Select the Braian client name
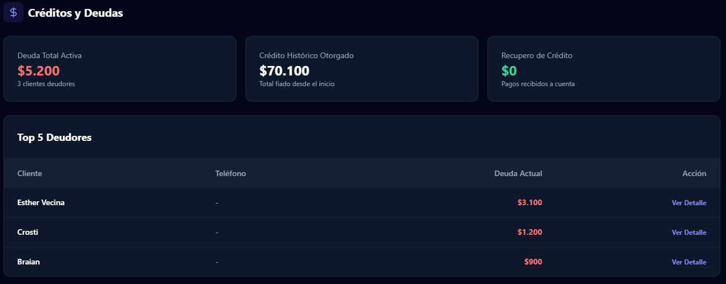 29,262
